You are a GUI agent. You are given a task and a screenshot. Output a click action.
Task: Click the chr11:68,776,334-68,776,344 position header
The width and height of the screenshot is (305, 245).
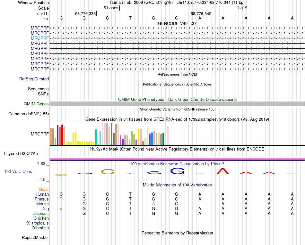click(211, 3)
